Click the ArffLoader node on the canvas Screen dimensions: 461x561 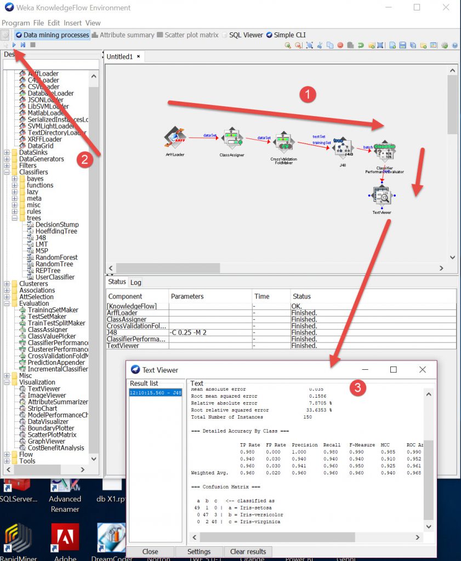point(175,138)
